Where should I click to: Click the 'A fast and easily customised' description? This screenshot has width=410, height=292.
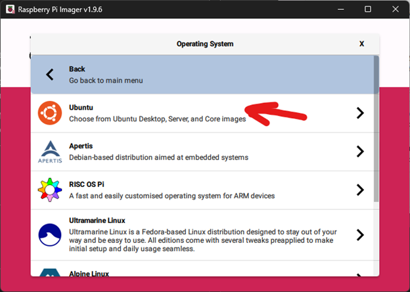pos(171,196)
